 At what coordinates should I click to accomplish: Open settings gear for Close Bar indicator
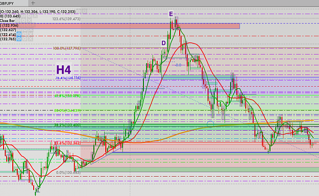point(23,20)
